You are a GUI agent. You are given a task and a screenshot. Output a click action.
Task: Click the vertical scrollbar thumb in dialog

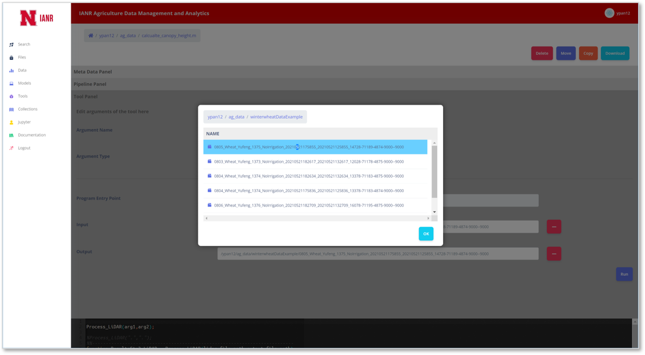tap(434, 172)
